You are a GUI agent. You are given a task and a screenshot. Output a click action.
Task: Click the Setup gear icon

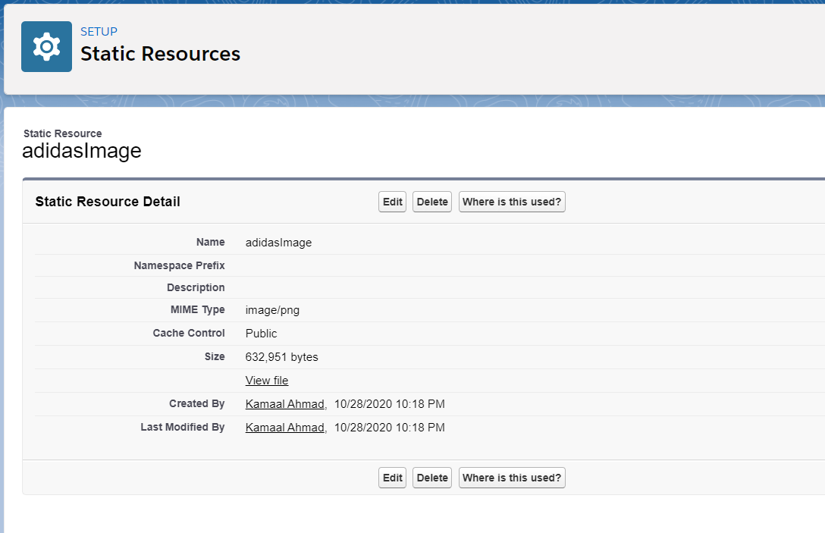[x=46, y=47]
